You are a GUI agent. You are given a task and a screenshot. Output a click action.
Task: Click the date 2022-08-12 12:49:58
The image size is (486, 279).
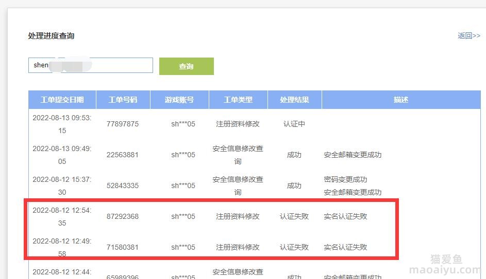click(x=62, y=248)
